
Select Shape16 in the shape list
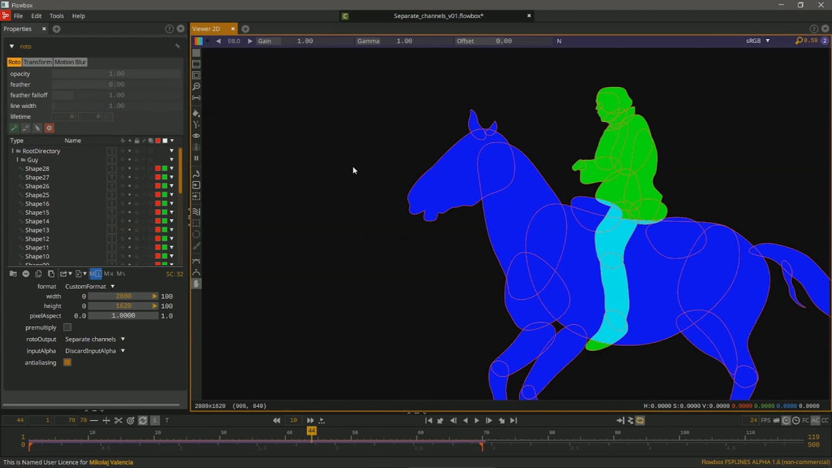click(x=37, y=204)
